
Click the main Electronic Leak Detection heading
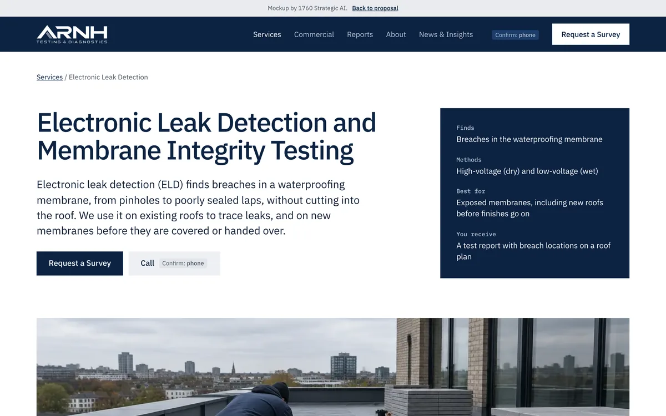tap(206, 136)
